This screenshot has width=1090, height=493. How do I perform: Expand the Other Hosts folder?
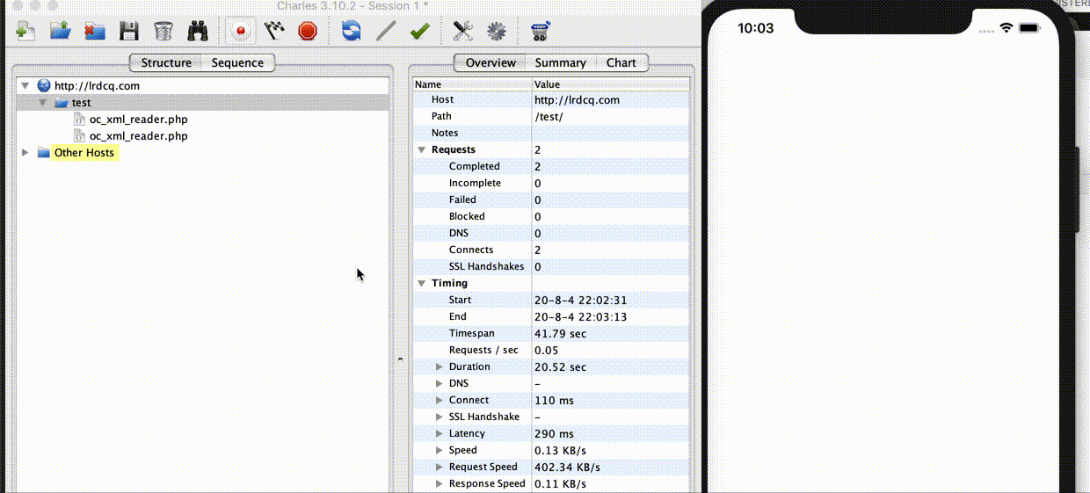pos(25,153)
